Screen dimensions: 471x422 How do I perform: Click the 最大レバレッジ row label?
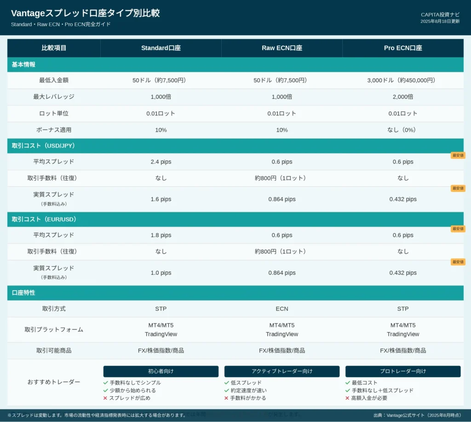tap(54, 96)
